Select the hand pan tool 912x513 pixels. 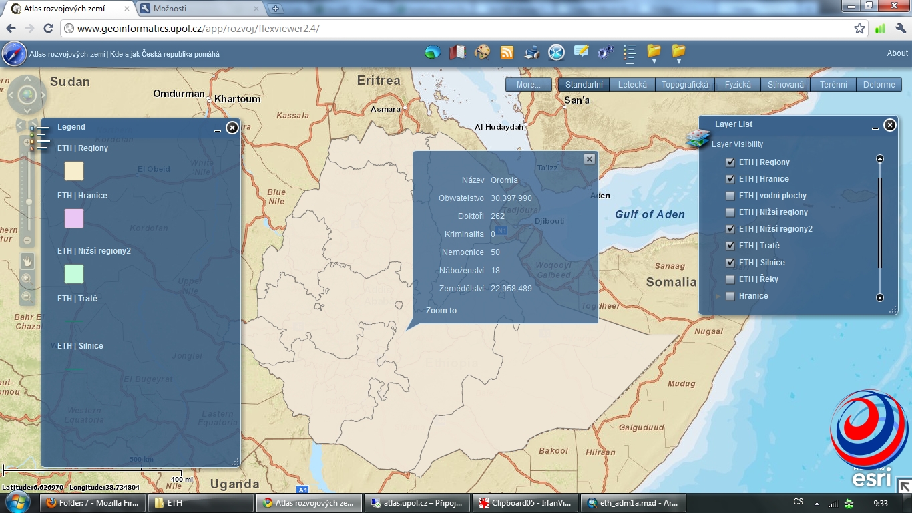coord(27,261)
